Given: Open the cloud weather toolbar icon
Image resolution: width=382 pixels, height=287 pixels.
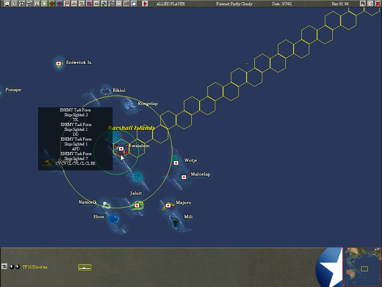Looking at the screenshot, I should [x=134, y=4].
